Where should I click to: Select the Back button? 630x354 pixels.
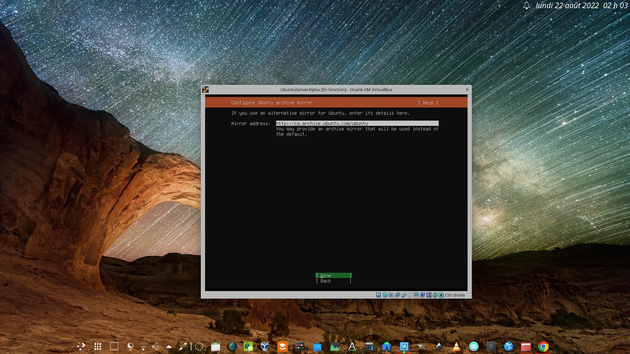coord(333,281)
